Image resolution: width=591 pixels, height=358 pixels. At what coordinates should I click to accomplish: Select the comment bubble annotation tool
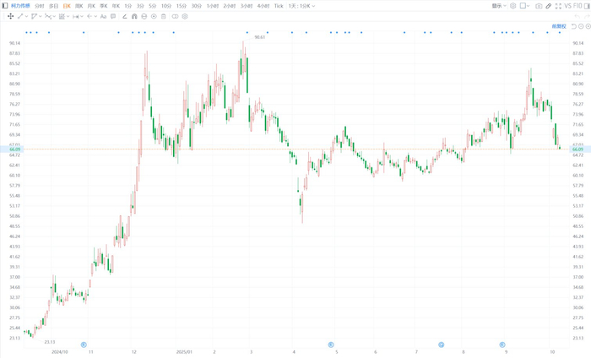click(113, 16)
